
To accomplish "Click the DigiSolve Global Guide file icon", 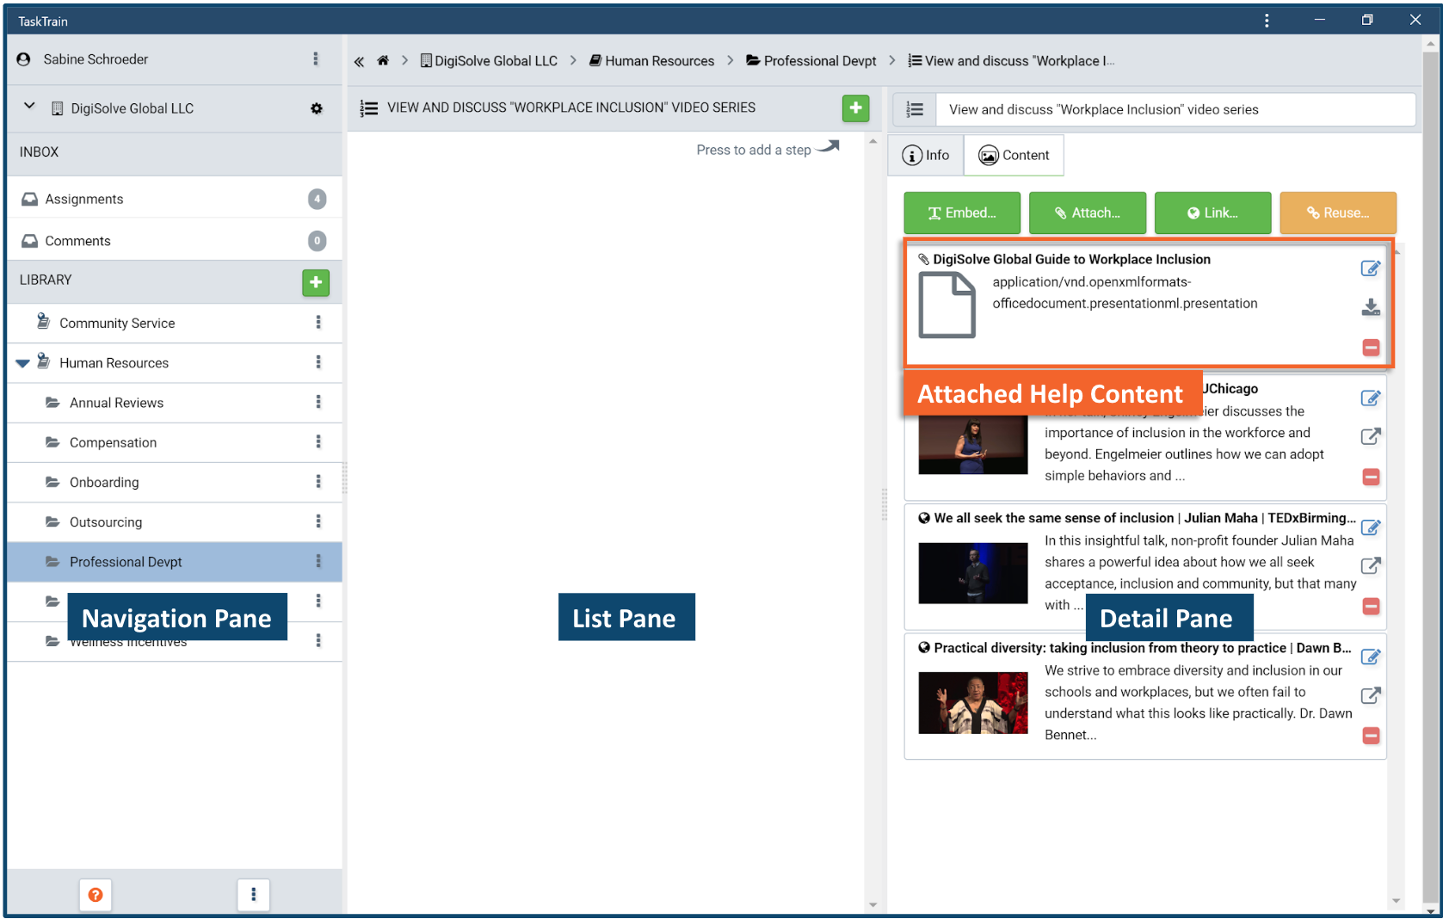I will click(x=947, y=305).
